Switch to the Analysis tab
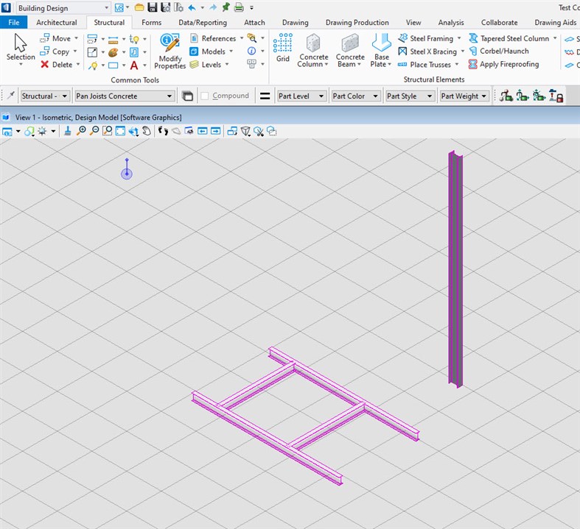580x529 pixels. pos(451,22)
